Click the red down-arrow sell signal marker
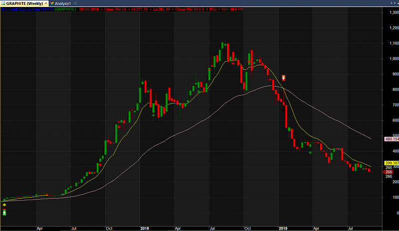 click(x=283, y=78)
